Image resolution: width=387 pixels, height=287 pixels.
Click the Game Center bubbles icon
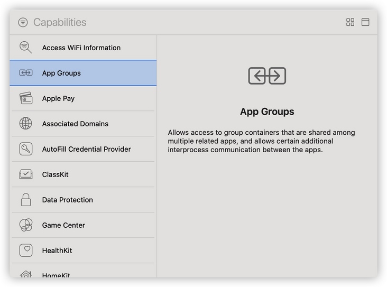click(26, 225)
